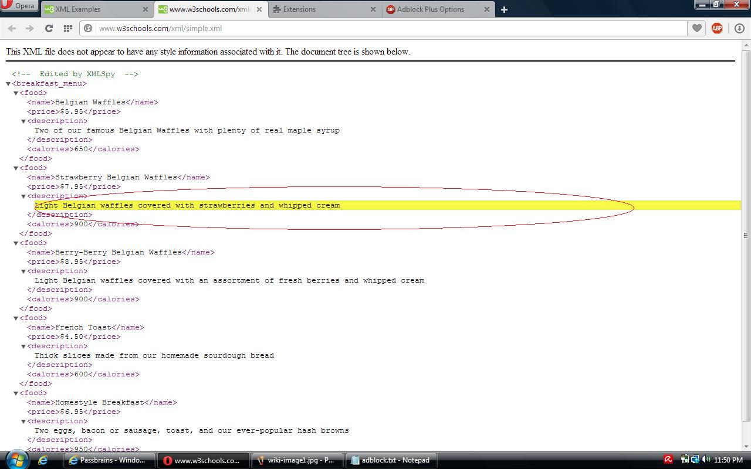Switch to wiki-image1.jpg Paint taskbar button
This screenshot has width=751, height=469.
(297, 460)
